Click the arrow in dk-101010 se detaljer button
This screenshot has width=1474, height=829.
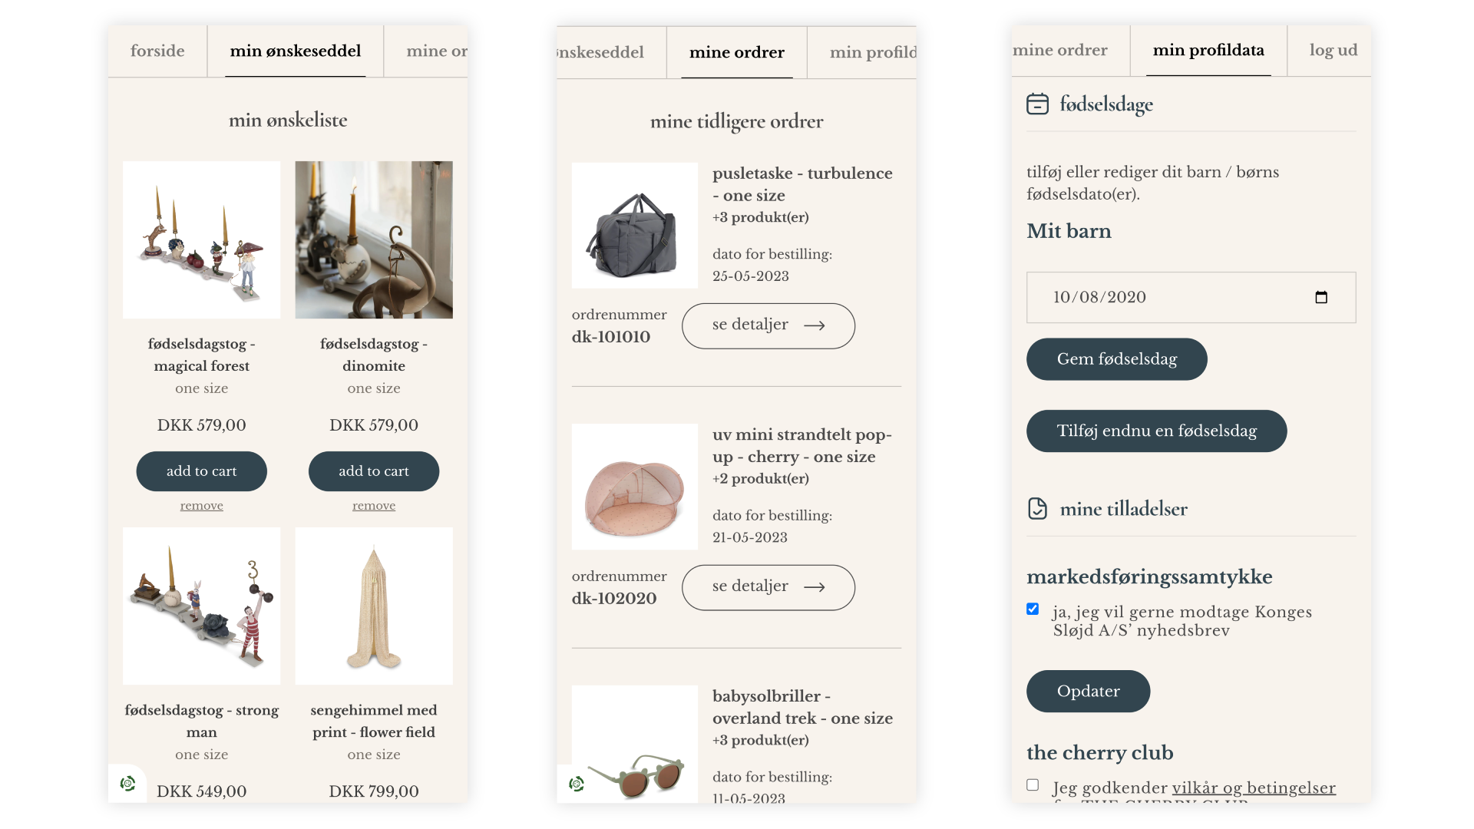coord(815,325)
